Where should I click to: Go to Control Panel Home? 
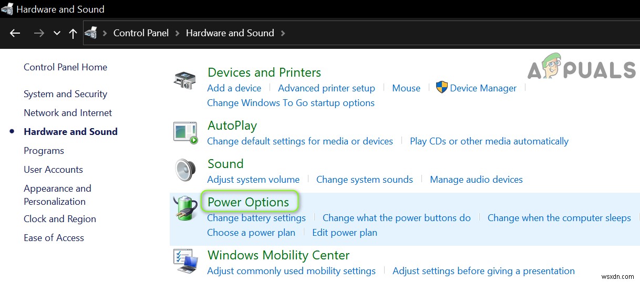pos(65,67)
